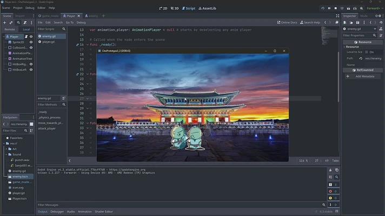Click the Filter Scripts search icon
The image size is (385, 216).
64,29
